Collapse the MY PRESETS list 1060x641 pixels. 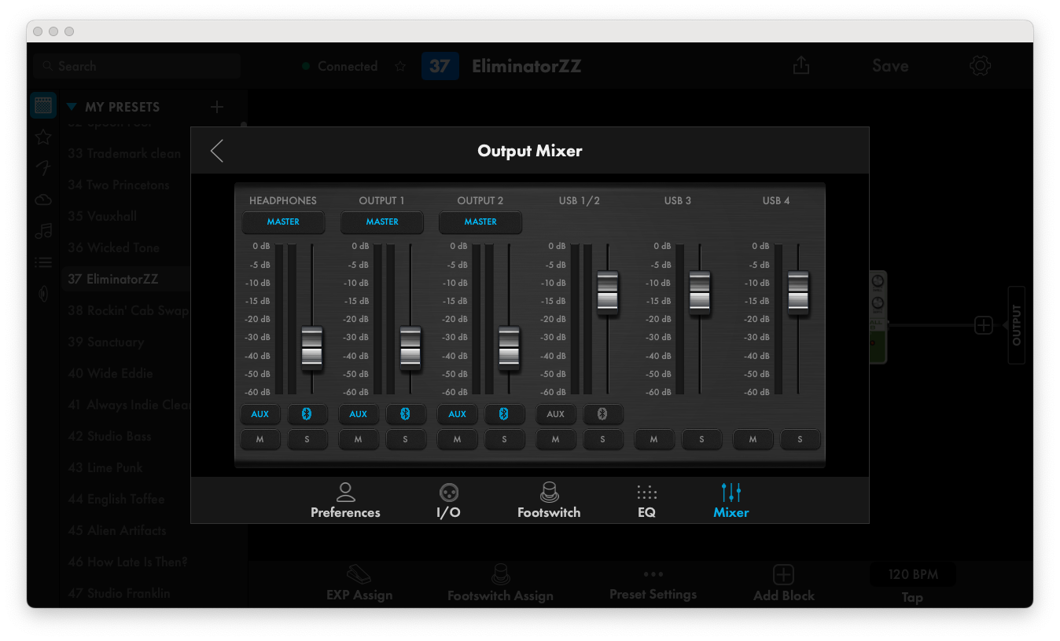72,106
